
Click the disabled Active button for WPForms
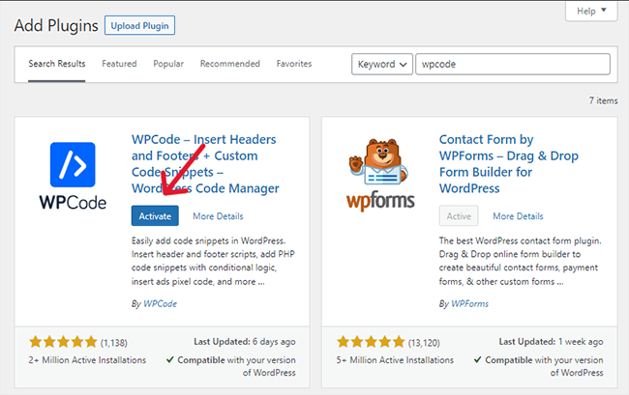pyautogui.click(x=459, y=216)
